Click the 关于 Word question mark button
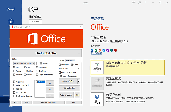 pos(97,99)
